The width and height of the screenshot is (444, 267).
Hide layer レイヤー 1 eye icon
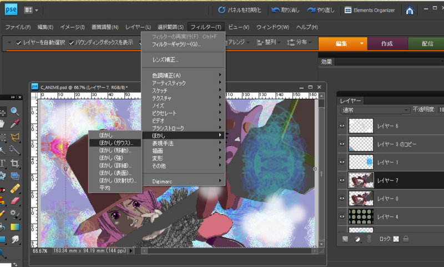click(x=342, y=162)
